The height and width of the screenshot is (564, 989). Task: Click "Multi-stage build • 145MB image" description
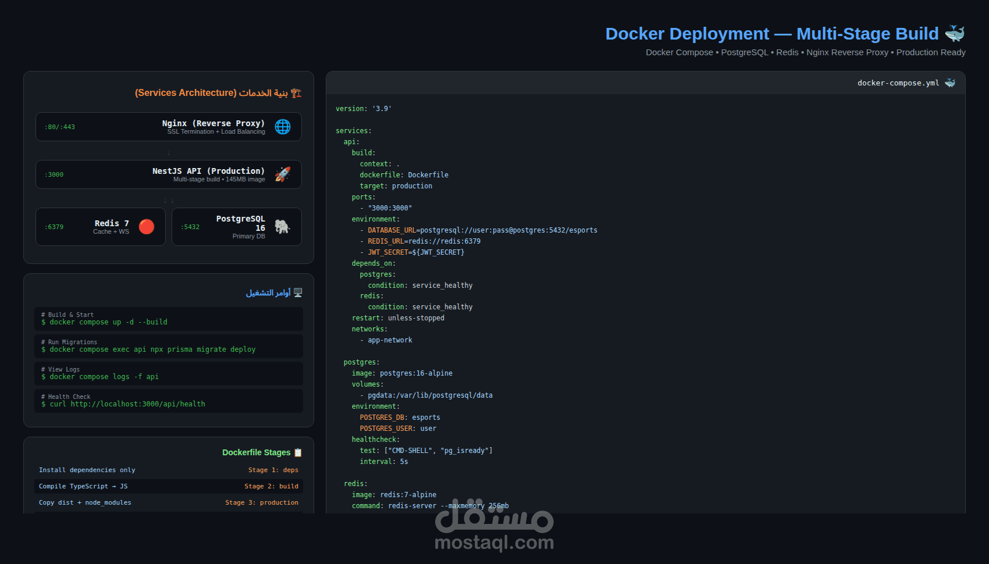tap(219, 180)
